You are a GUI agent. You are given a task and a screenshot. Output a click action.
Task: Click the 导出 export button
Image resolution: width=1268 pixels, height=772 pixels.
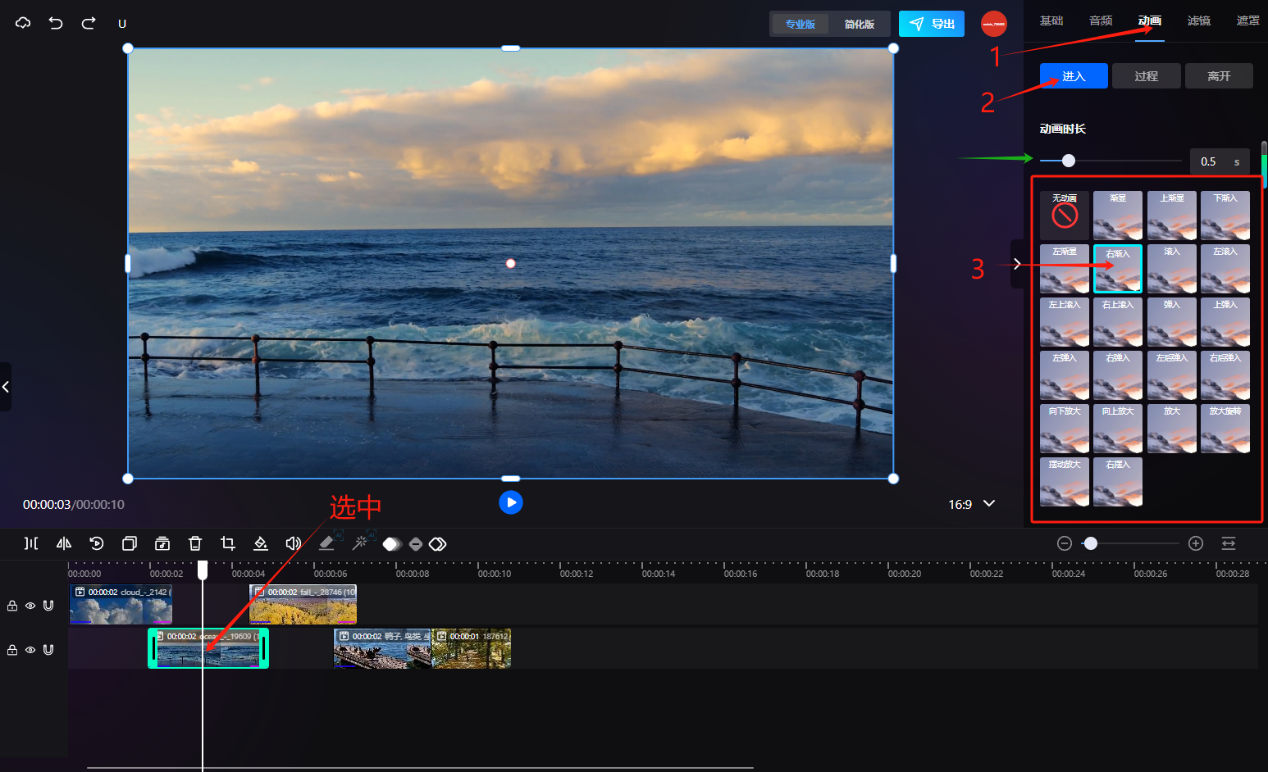tap(932, 24)
